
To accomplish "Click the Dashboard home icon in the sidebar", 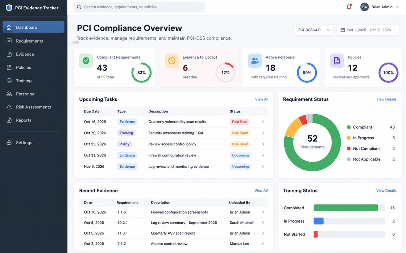I will pyautogui.click(x=9, y=27).
